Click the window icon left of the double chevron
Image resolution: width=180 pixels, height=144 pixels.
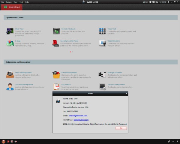click(173, 142)
